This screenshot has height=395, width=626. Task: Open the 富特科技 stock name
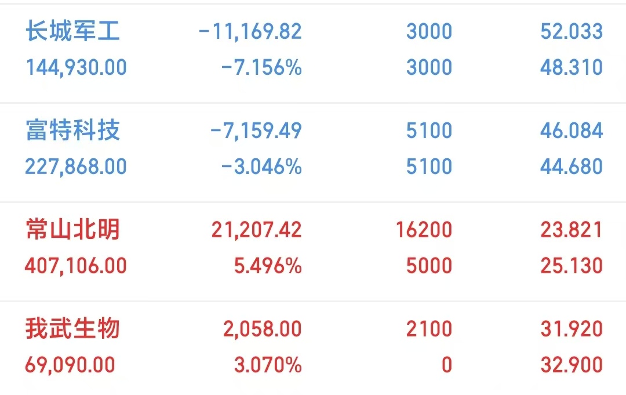pyautogui.click(x=72, y=130)
